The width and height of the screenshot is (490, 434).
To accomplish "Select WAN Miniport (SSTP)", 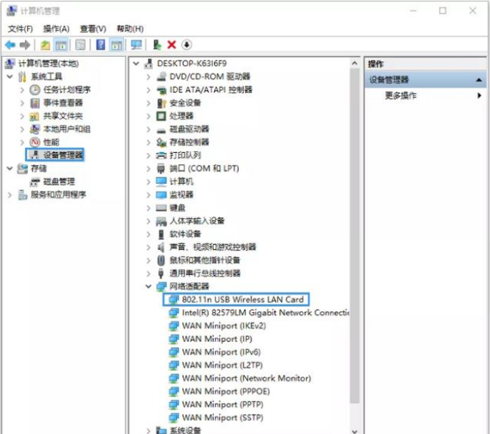I will tap(222, 418).
